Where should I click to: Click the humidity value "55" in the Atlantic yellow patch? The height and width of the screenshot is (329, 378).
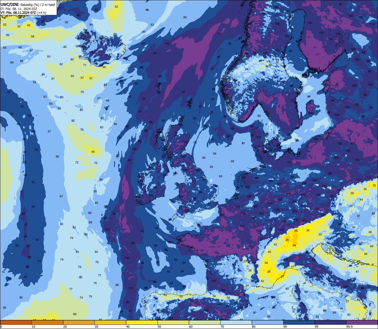[x=93, y=152]
